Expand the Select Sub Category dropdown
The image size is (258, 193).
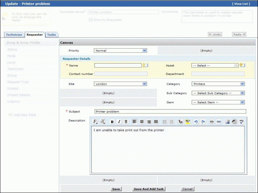(x=218, y=93)
